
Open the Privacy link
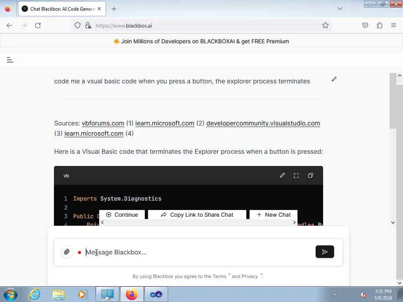(249, 276)
